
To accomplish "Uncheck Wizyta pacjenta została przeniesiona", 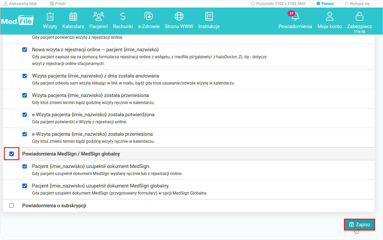I will [25, 95].
